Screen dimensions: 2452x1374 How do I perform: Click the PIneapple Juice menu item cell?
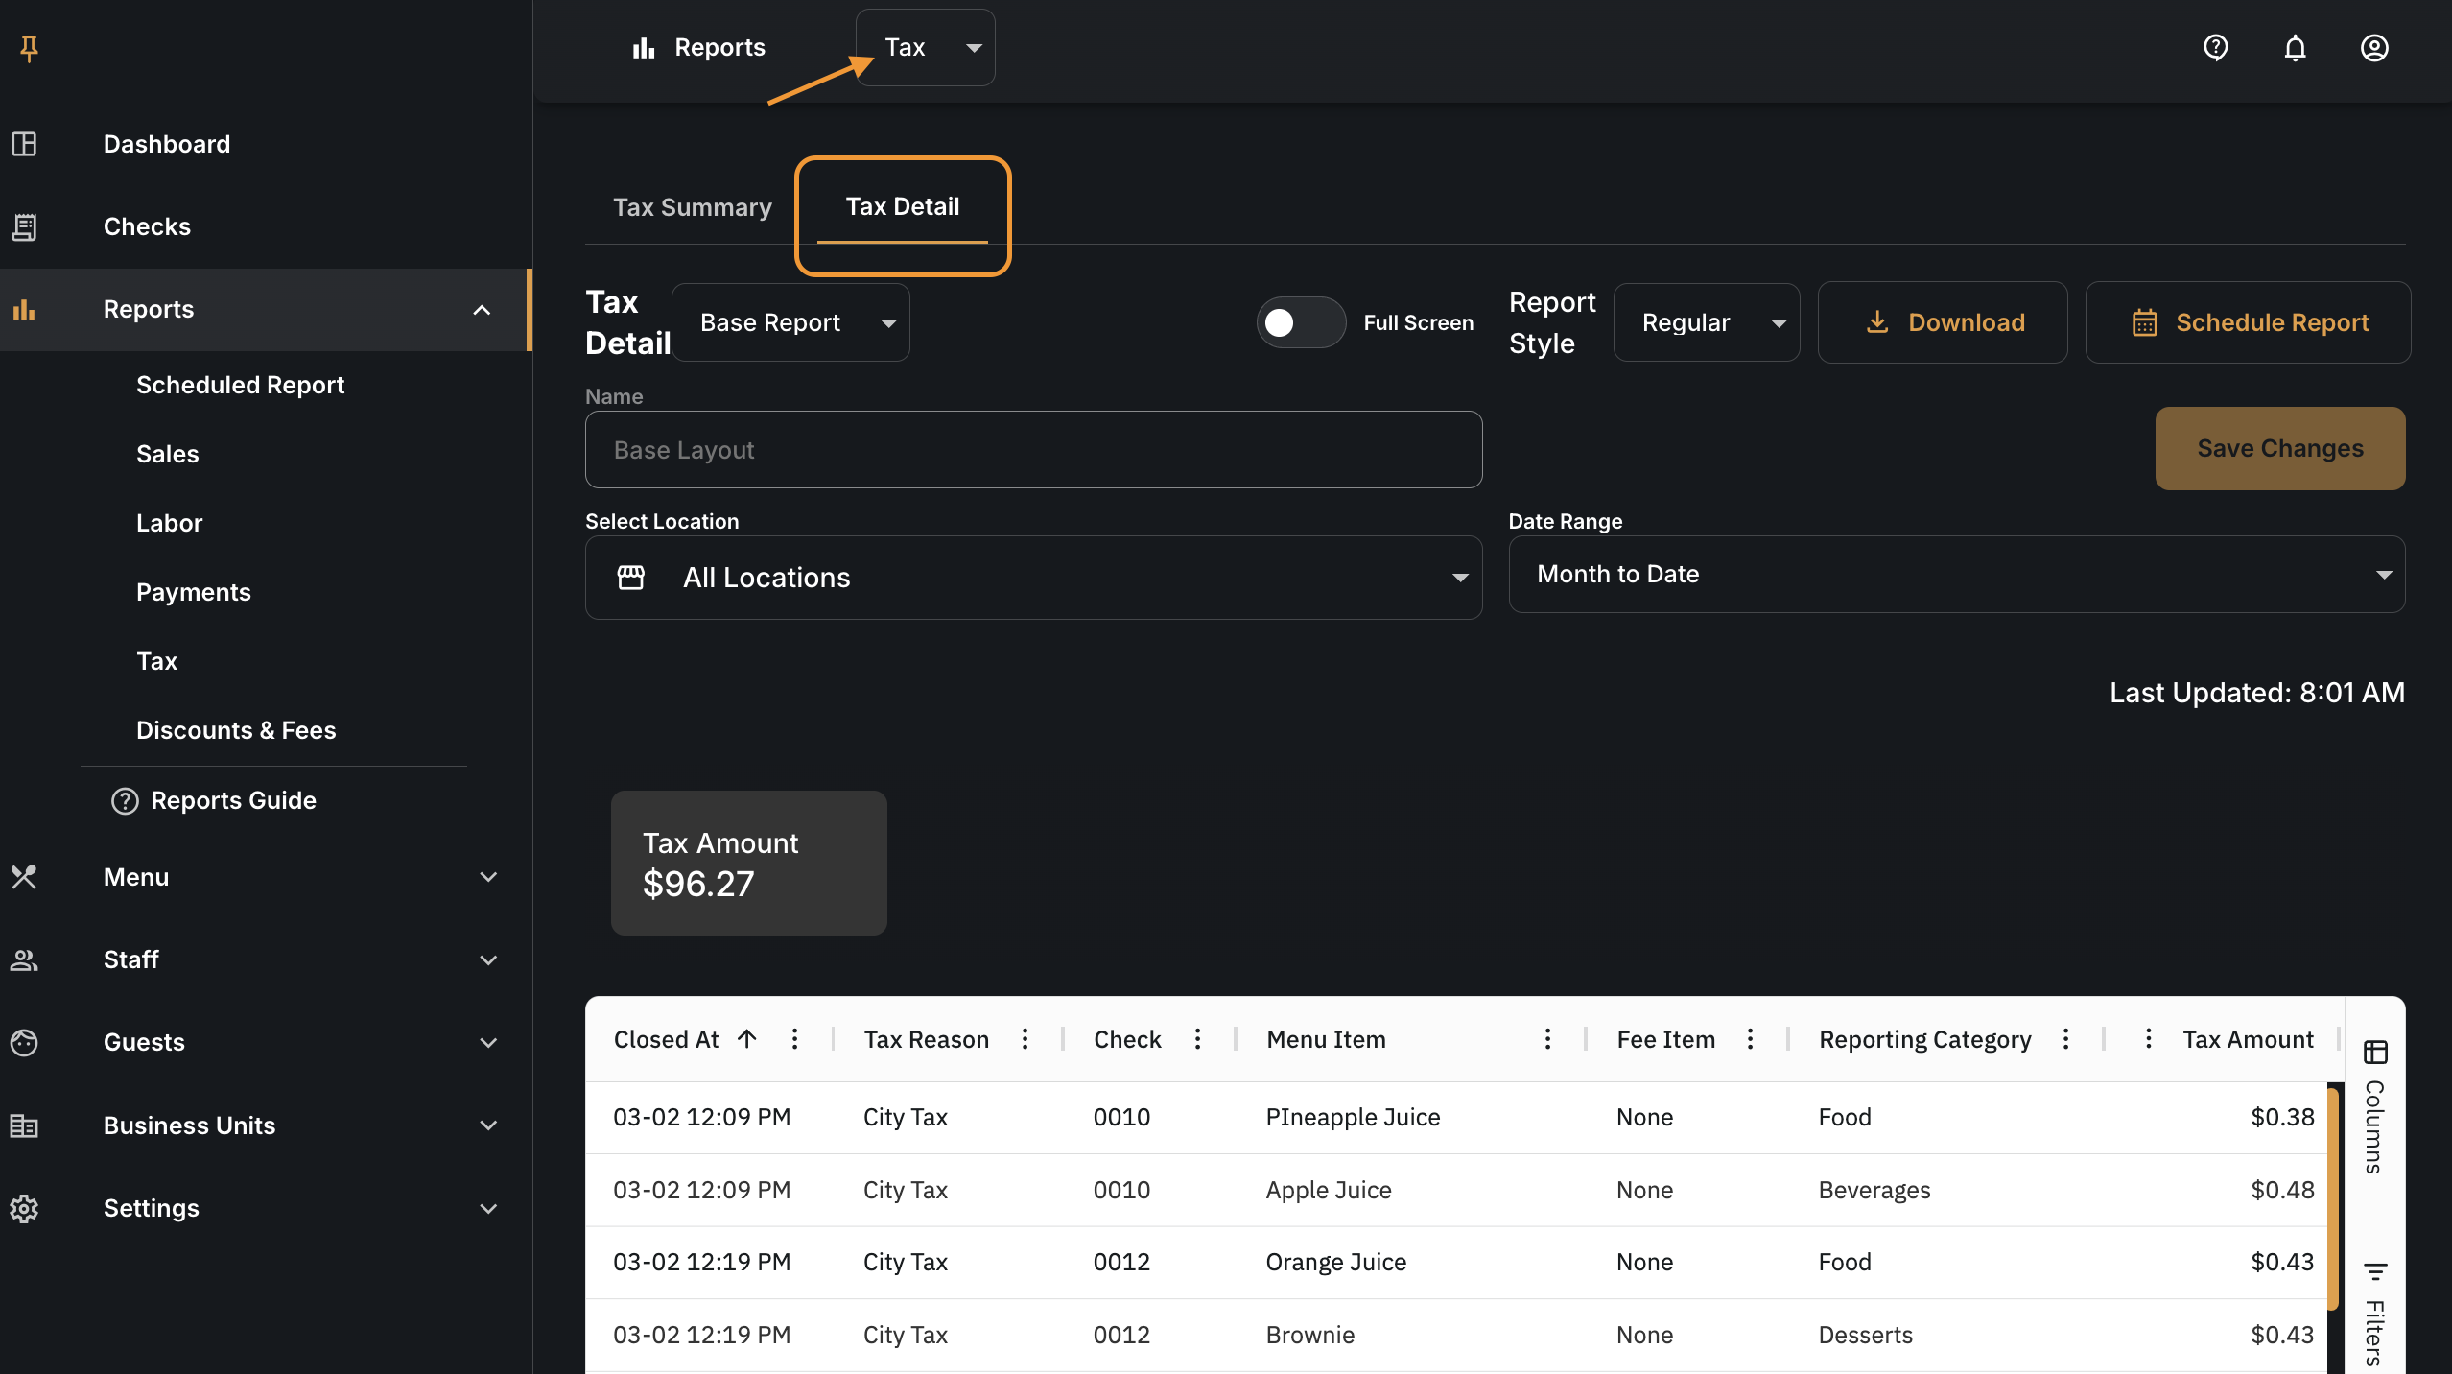[x=1353, y=1117]
